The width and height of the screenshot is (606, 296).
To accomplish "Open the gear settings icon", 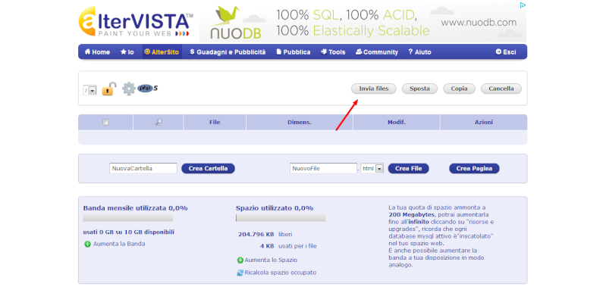I will tap(129, 89).
